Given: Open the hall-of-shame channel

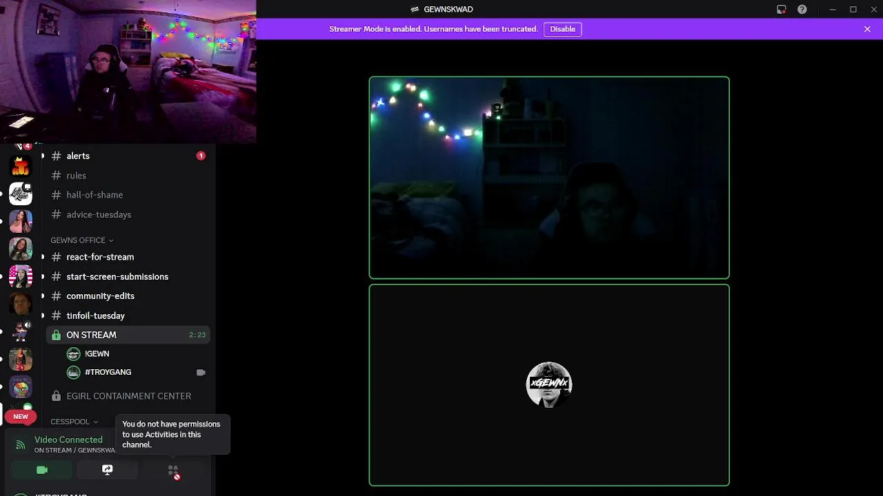Looking at the screenshot, I should 128,195.
